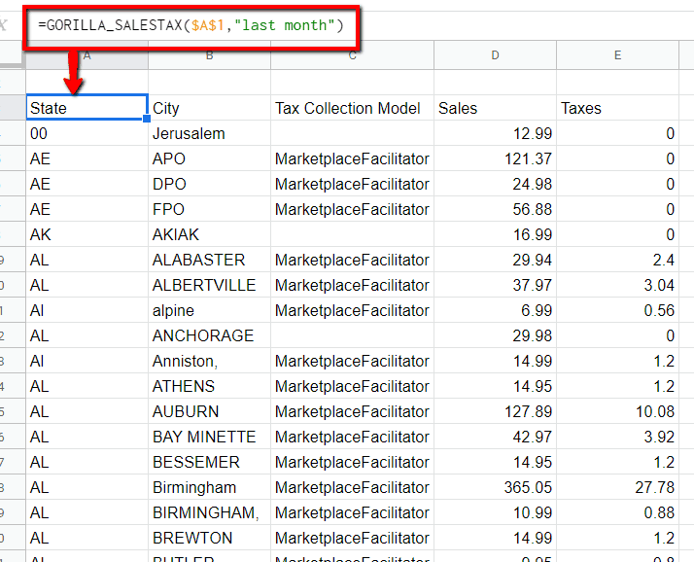
Task: Select the AUBURN city cell
Action: [209, 411]
